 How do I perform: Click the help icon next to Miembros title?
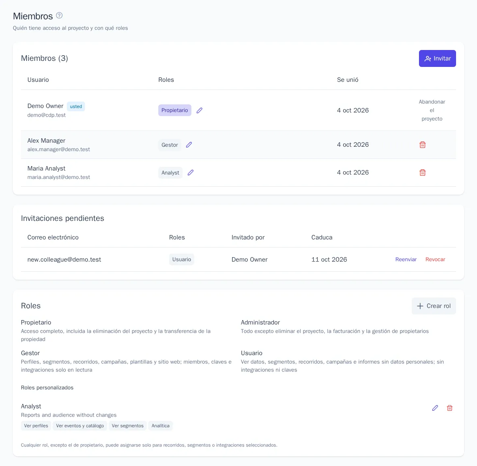coord(59,16)
